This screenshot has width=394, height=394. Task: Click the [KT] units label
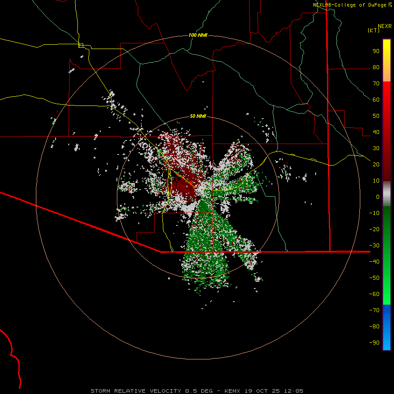(x=373, y=30)
